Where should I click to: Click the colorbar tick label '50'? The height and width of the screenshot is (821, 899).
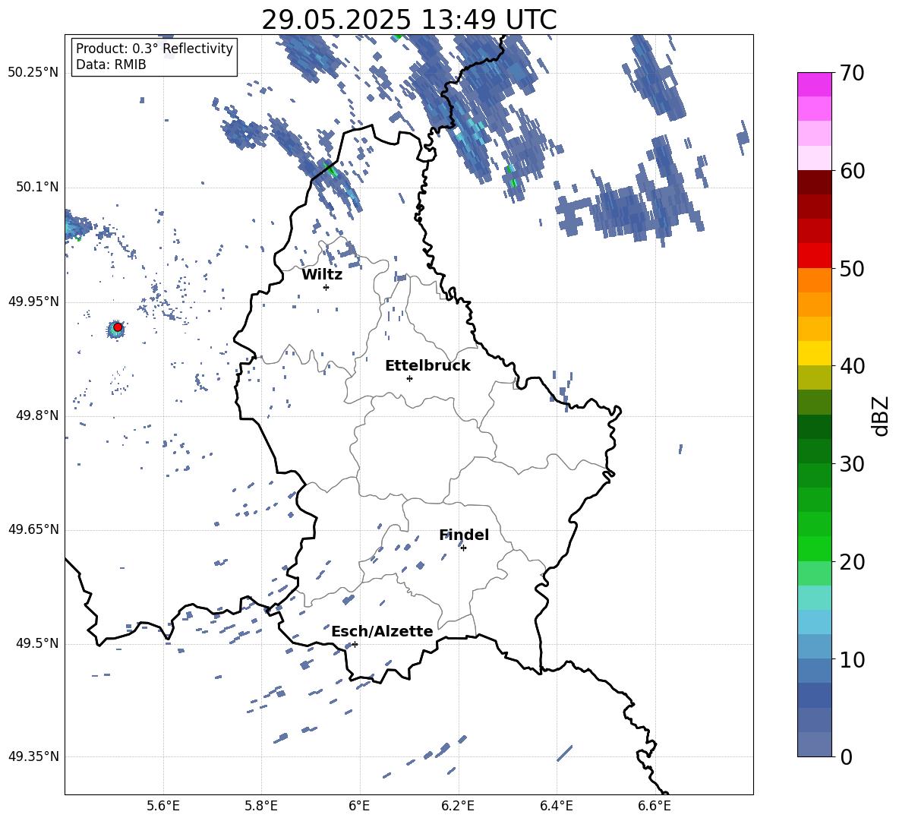pos(852,269)
